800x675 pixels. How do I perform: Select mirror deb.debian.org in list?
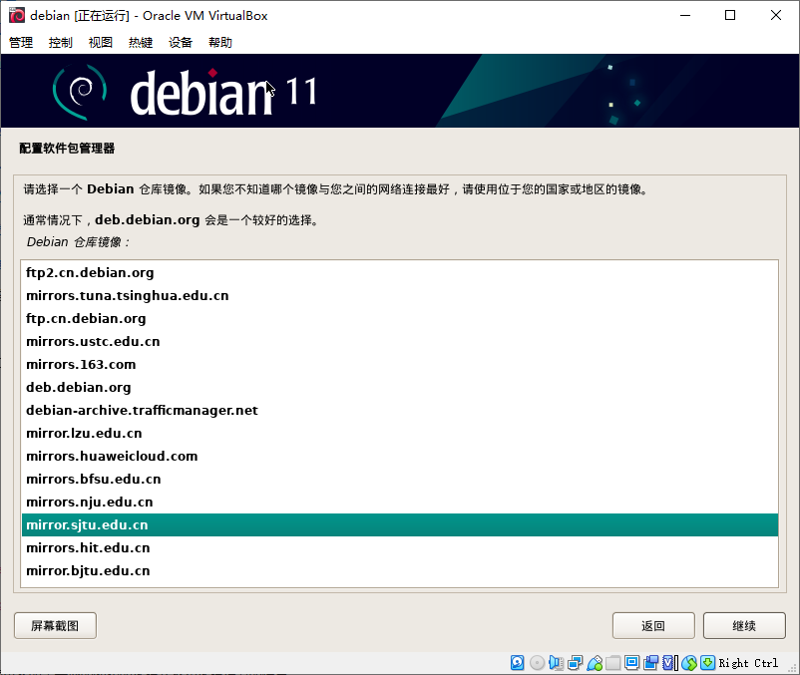(400, 388)
